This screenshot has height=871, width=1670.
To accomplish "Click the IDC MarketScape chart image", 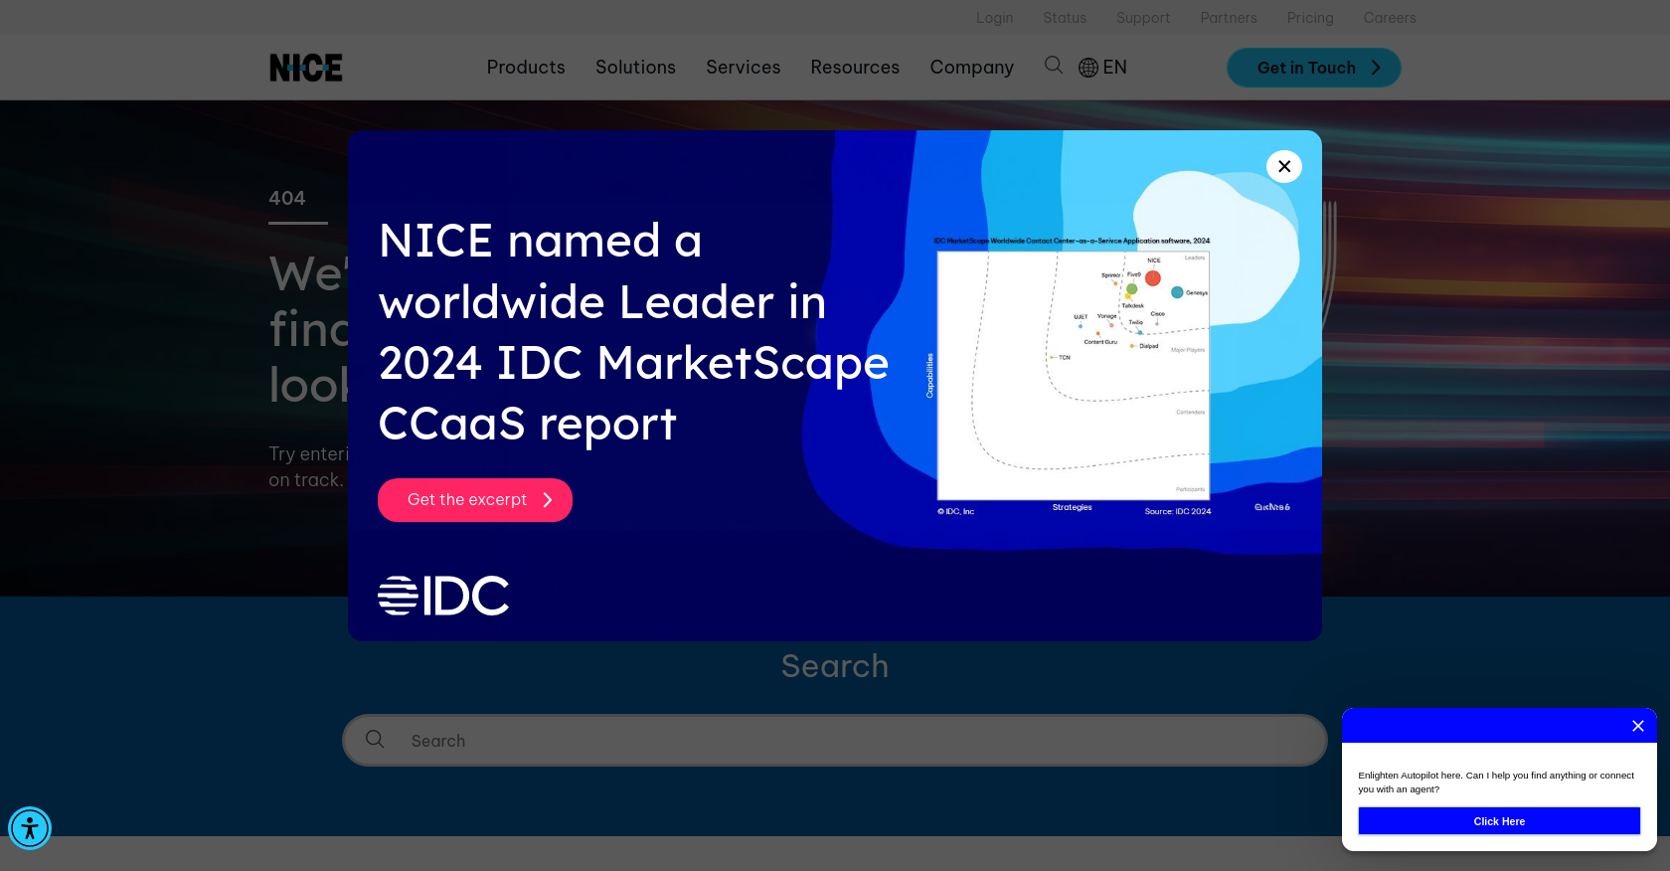I will pyautogui.click(x=1073, y=376).
